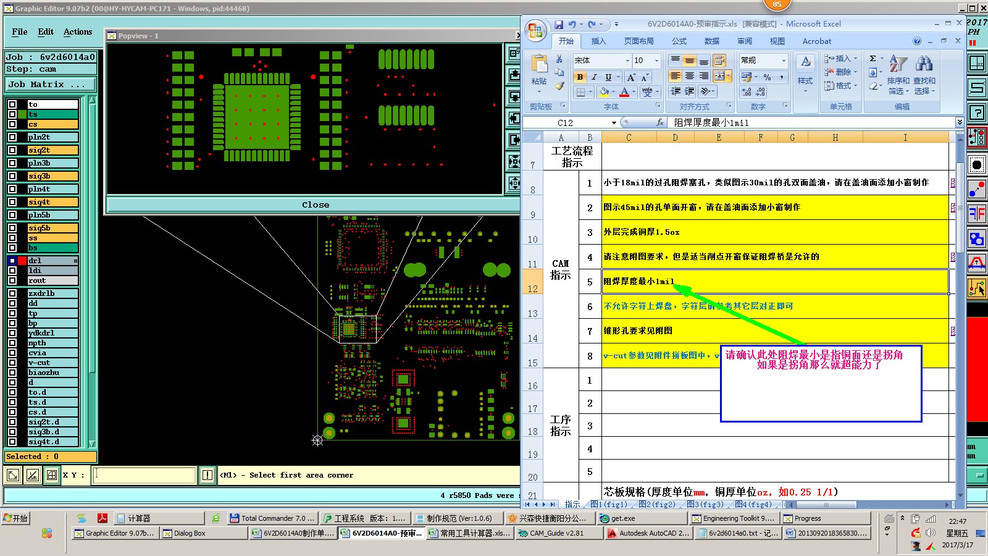This screenshot has width=988, height=556.
Task: Toggle Bold formatting in Excel ribbon
Action: (580, 77)
